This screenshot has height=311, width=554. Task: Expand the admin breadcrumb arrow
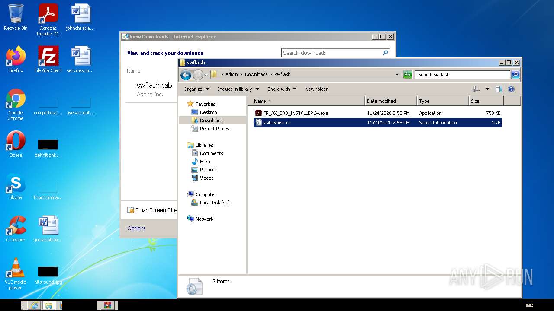(x=242, y=75)
